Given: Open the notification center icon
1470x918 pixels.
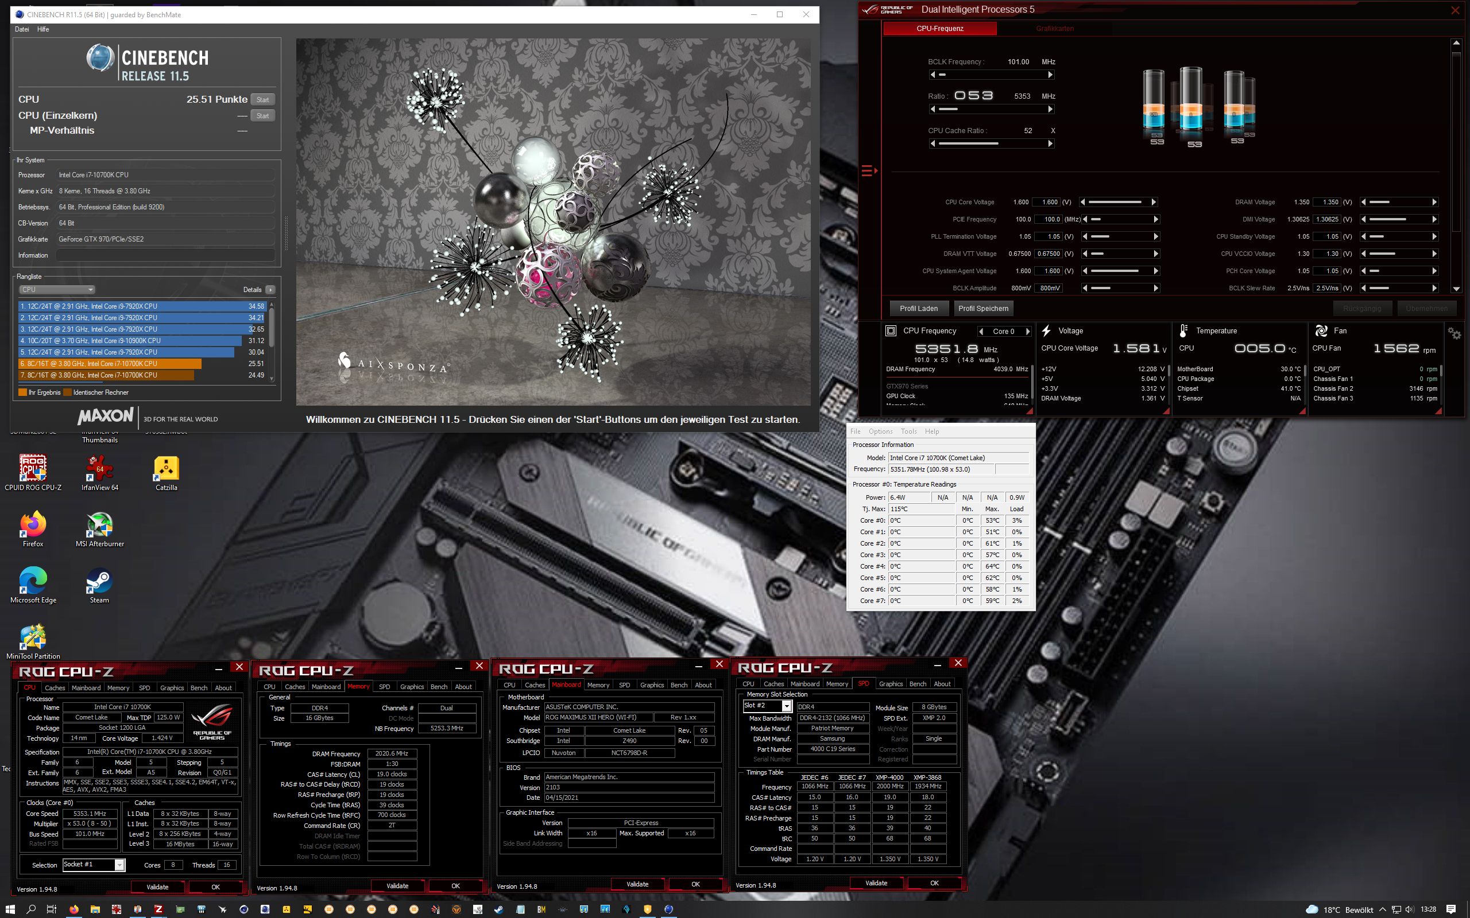Looking at the screenshot, I should pyautogui.click(x=1451, y=909).
